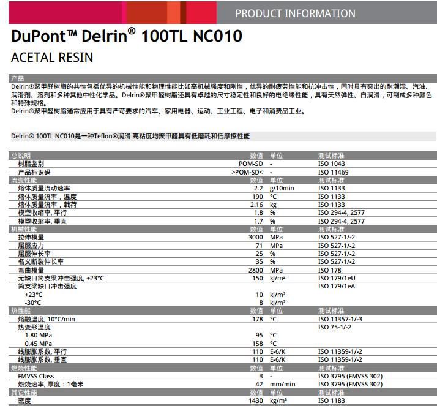Click the 总说明 section header
The image size is (437, 406).
(21, 156)
